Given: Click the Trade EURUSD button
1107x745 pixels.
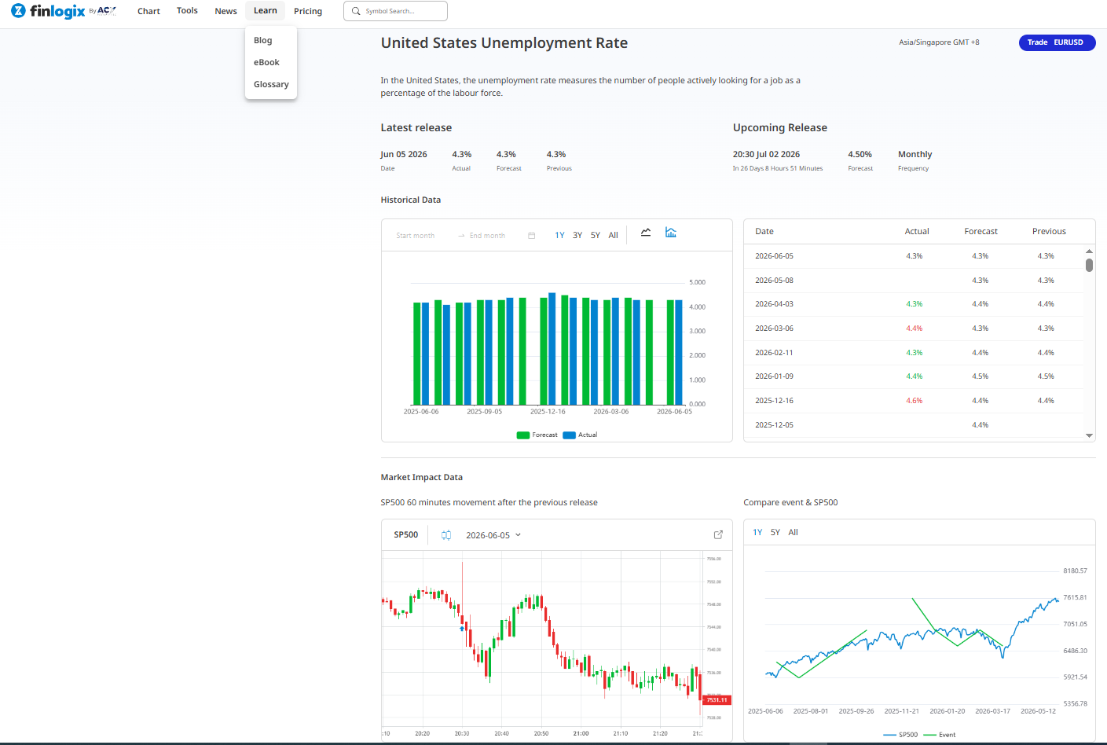Looking at the screenshot, I should click(x=1057, y=42).
